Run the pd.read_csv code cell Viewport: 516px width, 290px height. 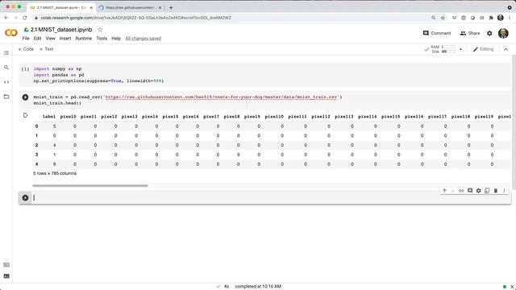pyautogui.click(x=25, y=97)
